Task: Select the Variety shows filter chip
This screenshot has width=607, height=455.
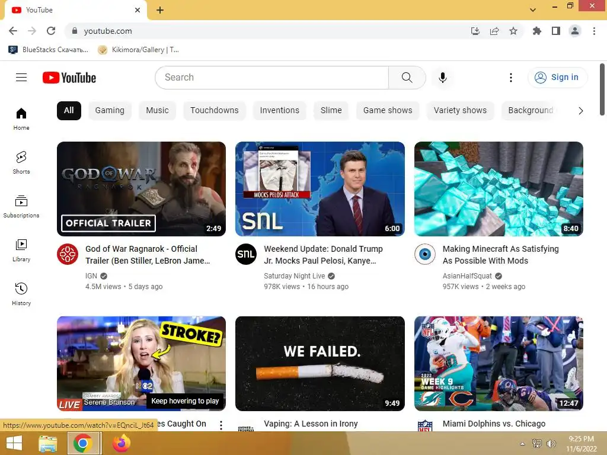Action: [x=460, y=110]
